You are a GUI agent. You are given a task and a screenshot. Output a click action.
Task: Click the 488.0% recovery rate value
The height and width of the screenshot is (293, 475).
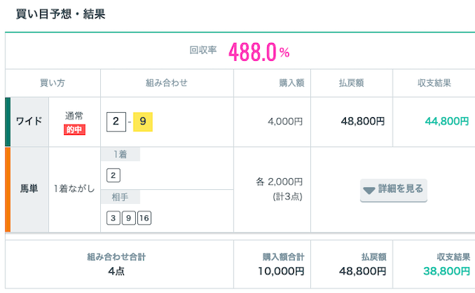(x=259, y=52)
